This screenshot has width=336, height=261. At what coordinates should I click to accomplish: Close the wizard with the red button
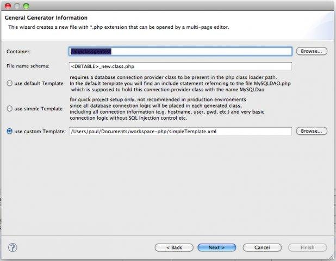tap(8, 5)
